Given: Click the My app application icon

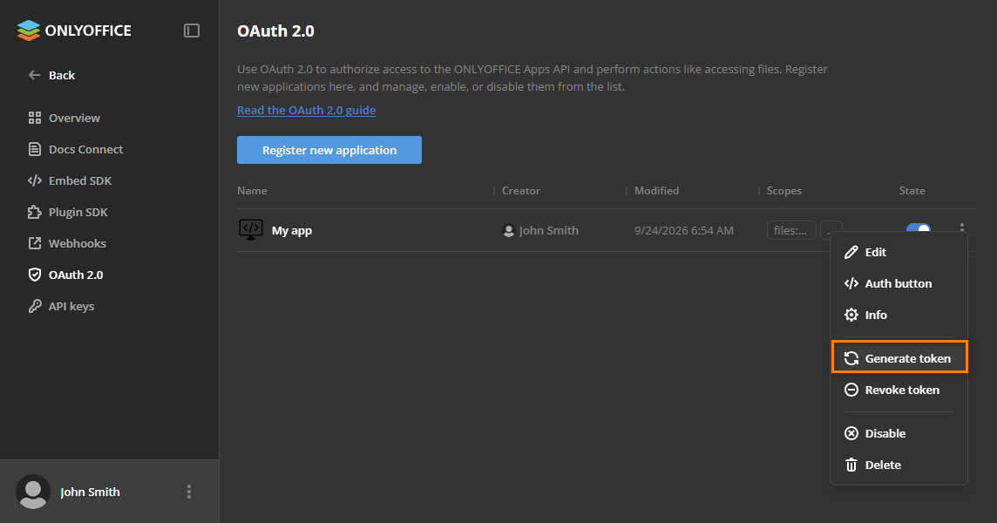Looking at the screenshot, I should pyautogui.click(x=250, y=230).
